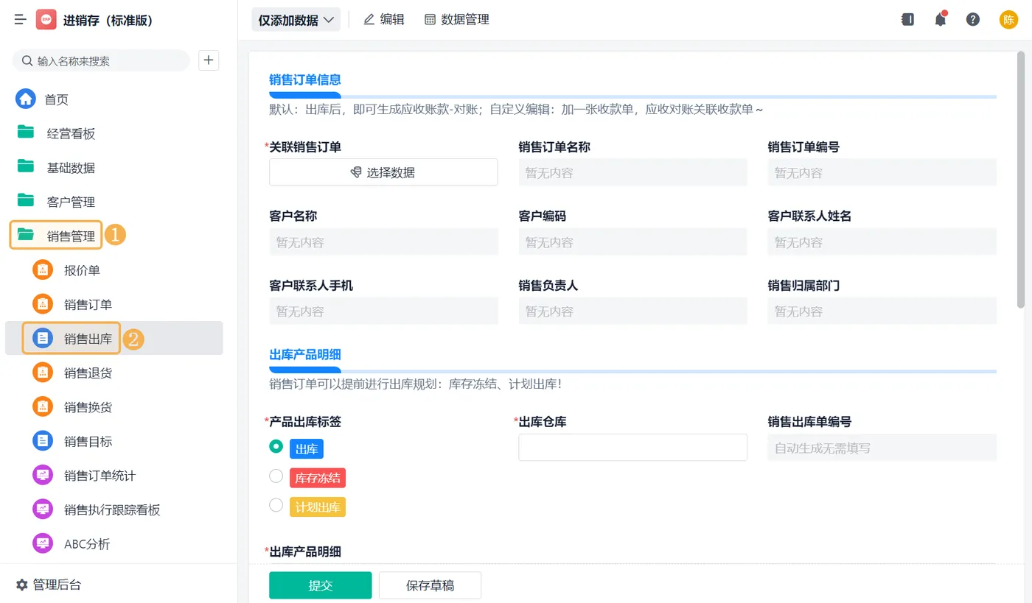The width and height of the screenshot is (1032, 603).
Task: Click the 销售订单 orange icon
Action: click(43, 304)
